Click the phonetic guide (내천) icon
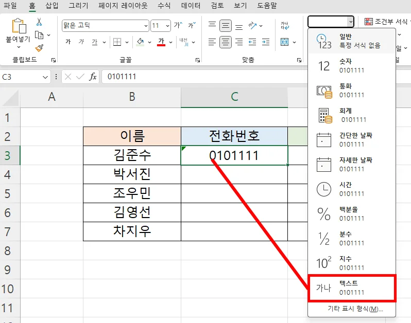The image size is (411, 323). coord(184,42)
